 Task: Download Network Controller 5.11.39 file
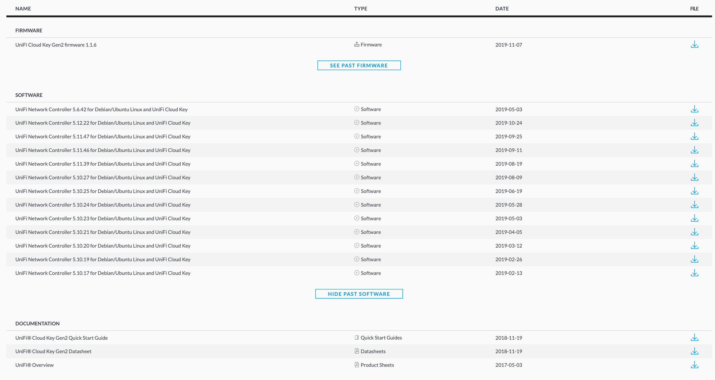(694, 164)
